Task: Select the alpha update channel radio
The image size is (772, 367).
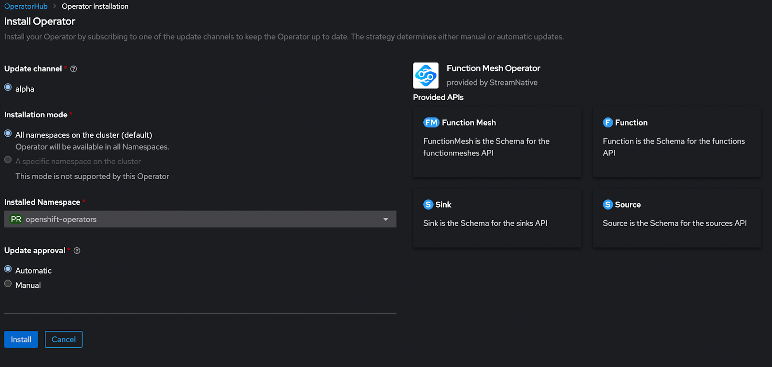Action: point(8,87)
